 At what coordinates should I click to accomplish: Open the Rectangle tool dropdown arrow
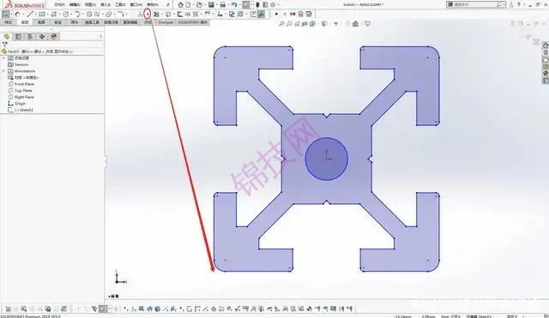pos(48,14)
